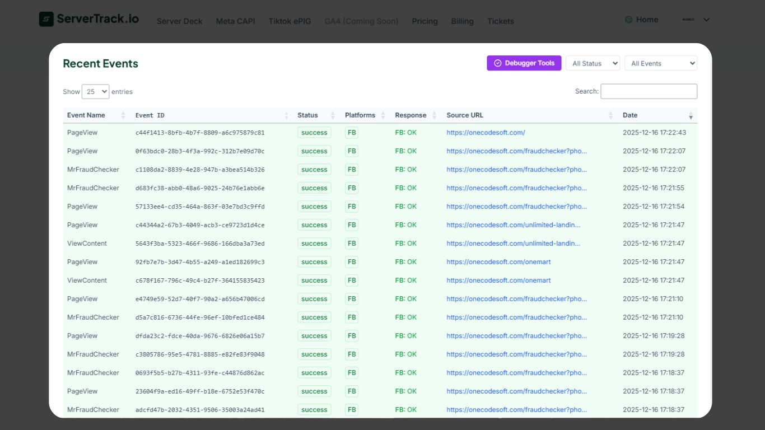Click the Debugger Tools button
This screenshot has width=765, height=430.
coord(524,63)
